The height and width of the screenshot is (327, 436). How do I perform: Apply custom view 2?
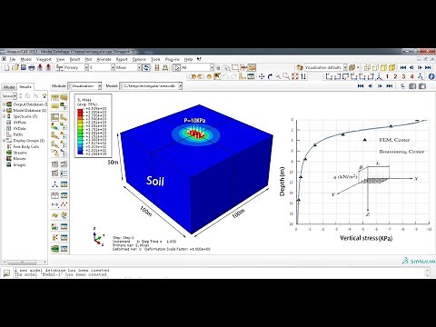395,76
